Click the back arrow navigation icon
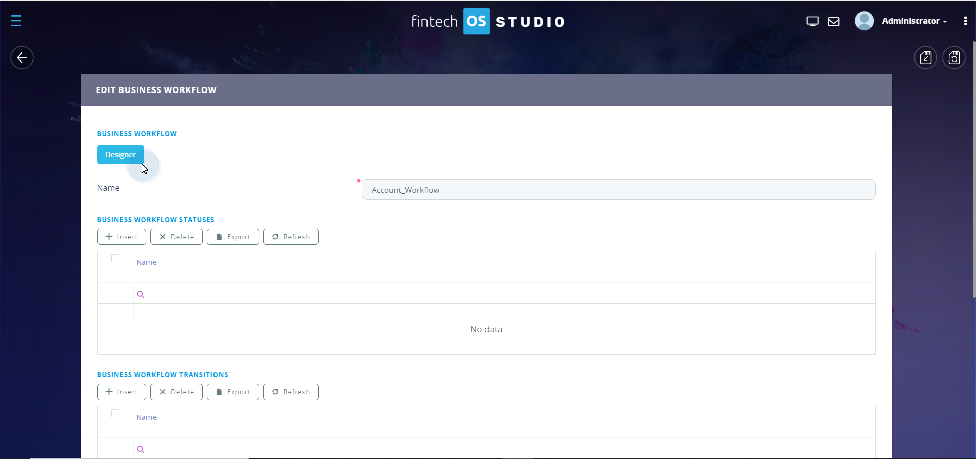The image size is (976, 459). tap(21, 57)
